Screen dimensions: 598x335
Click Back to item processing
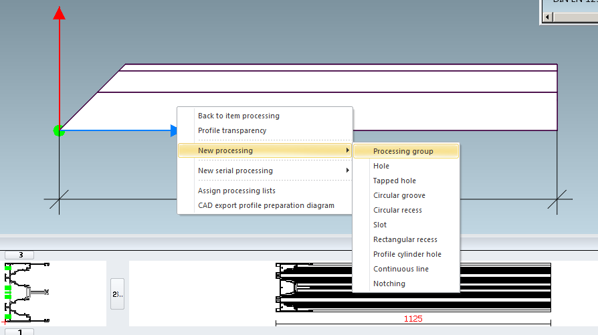tap(238, 116)
